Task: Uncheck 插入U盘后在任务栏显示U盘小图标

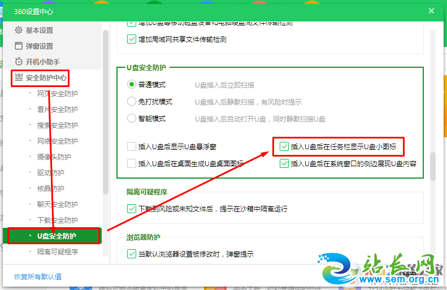Action: coord(284,147)
